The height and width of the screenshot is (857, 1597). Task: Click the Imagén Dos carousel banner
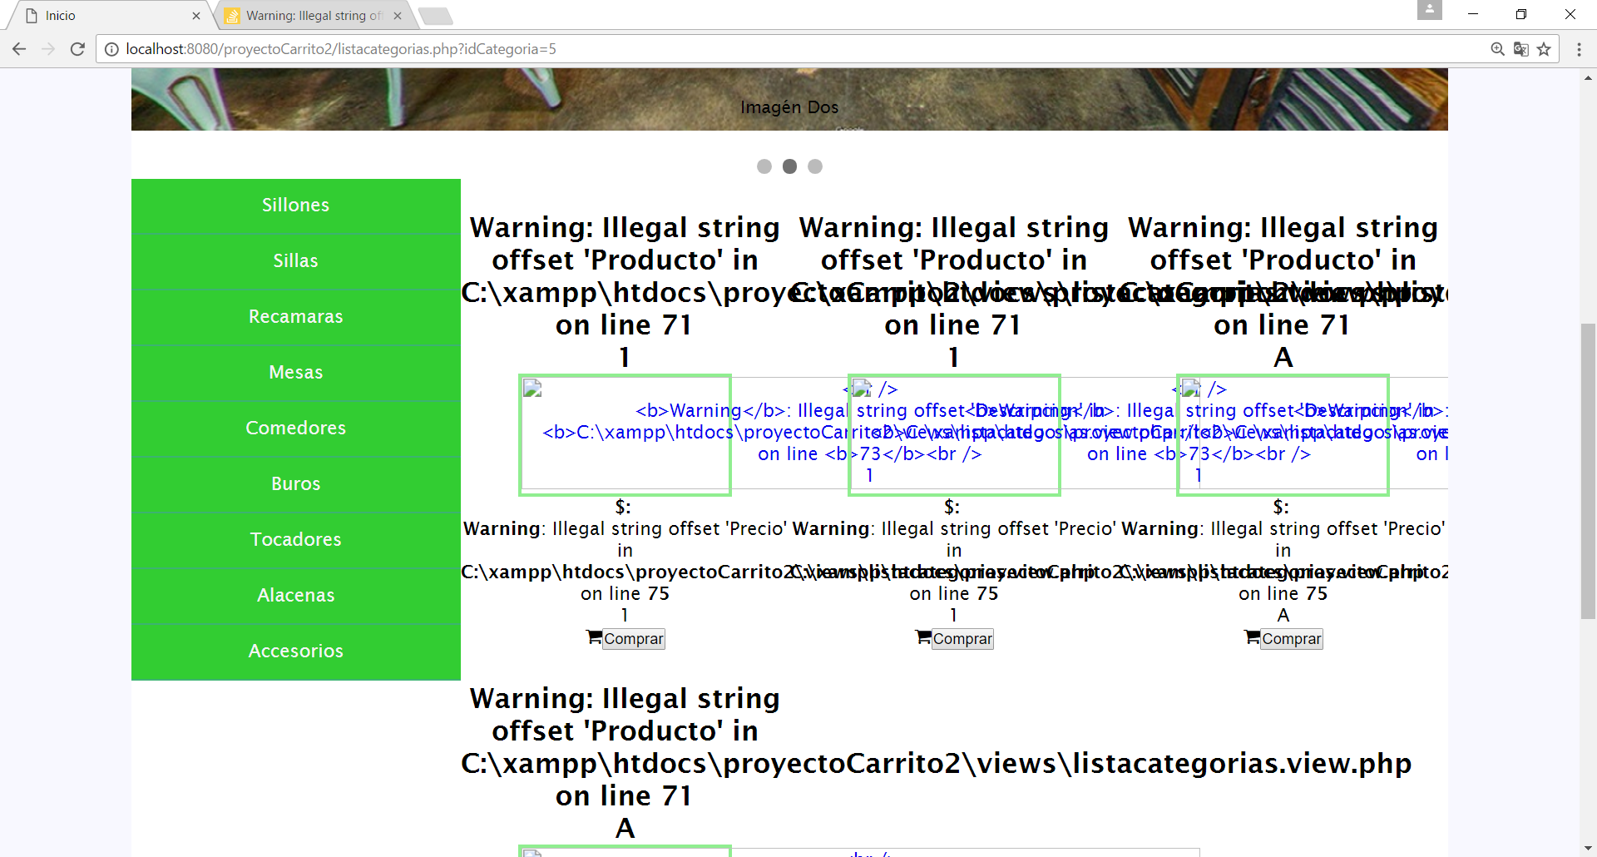pyautogui.click(x=789, y=100)
